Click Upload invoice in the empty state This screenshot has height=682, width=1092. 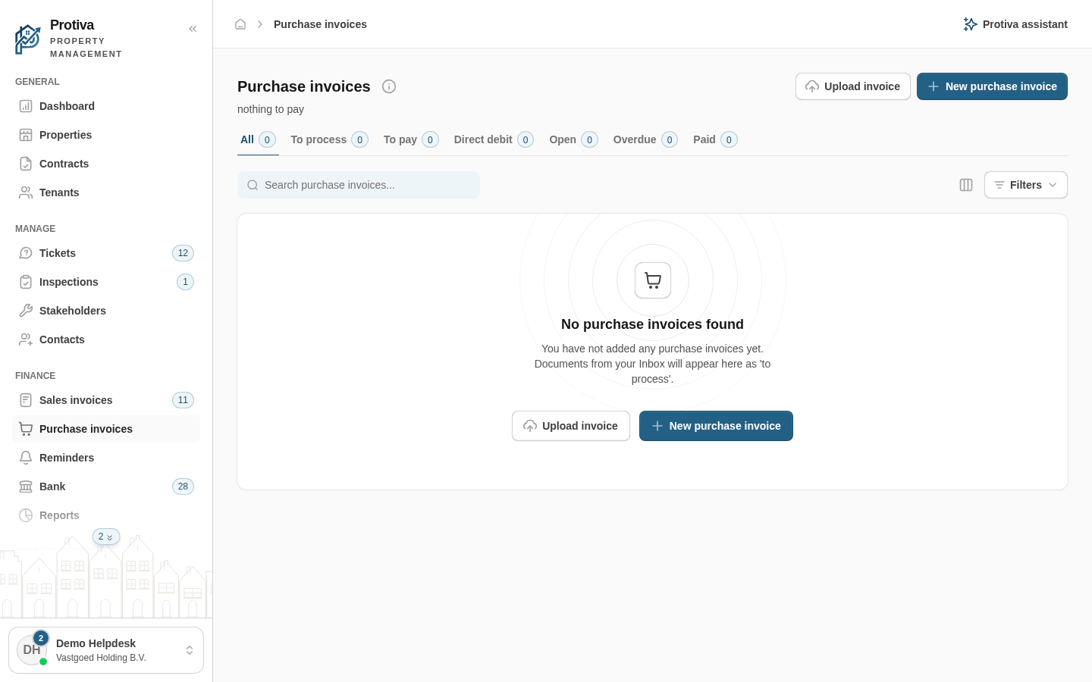pyautogui.click(x=571, y=426)
